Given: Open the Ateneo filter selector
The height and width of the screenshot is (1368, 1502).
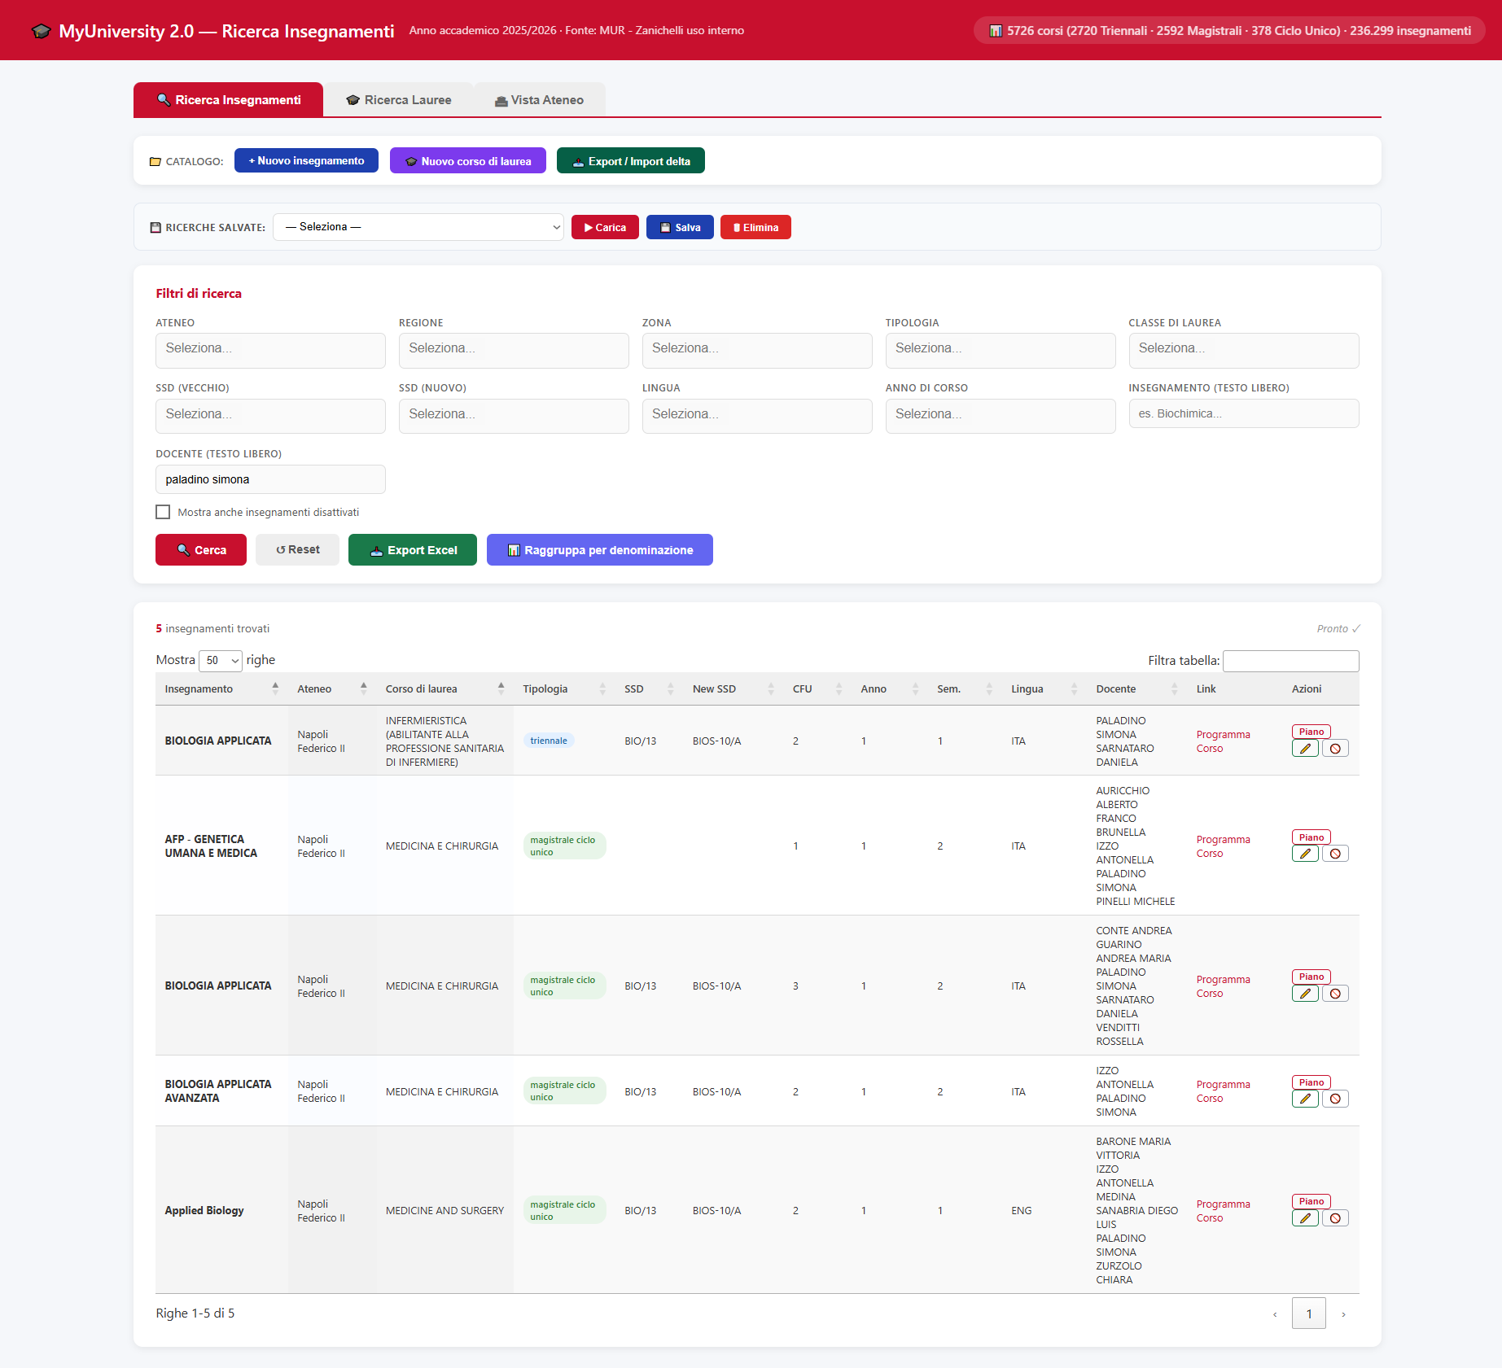Looking at the screenshot, I should (x=270, y=350).
